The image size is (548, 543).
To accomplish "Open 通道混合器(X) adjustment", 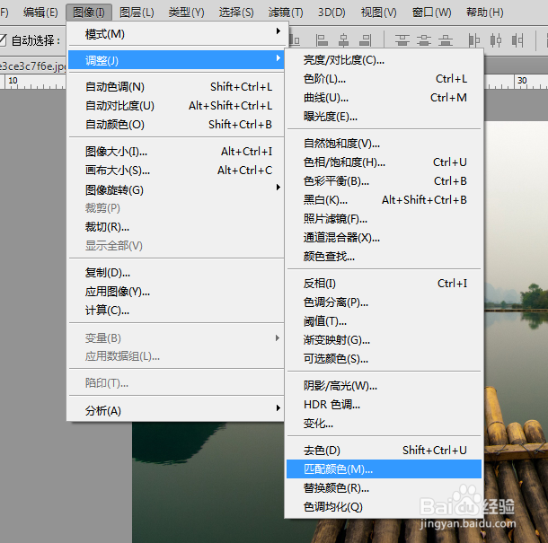I will pyautogui.click(x=384, y=238).
